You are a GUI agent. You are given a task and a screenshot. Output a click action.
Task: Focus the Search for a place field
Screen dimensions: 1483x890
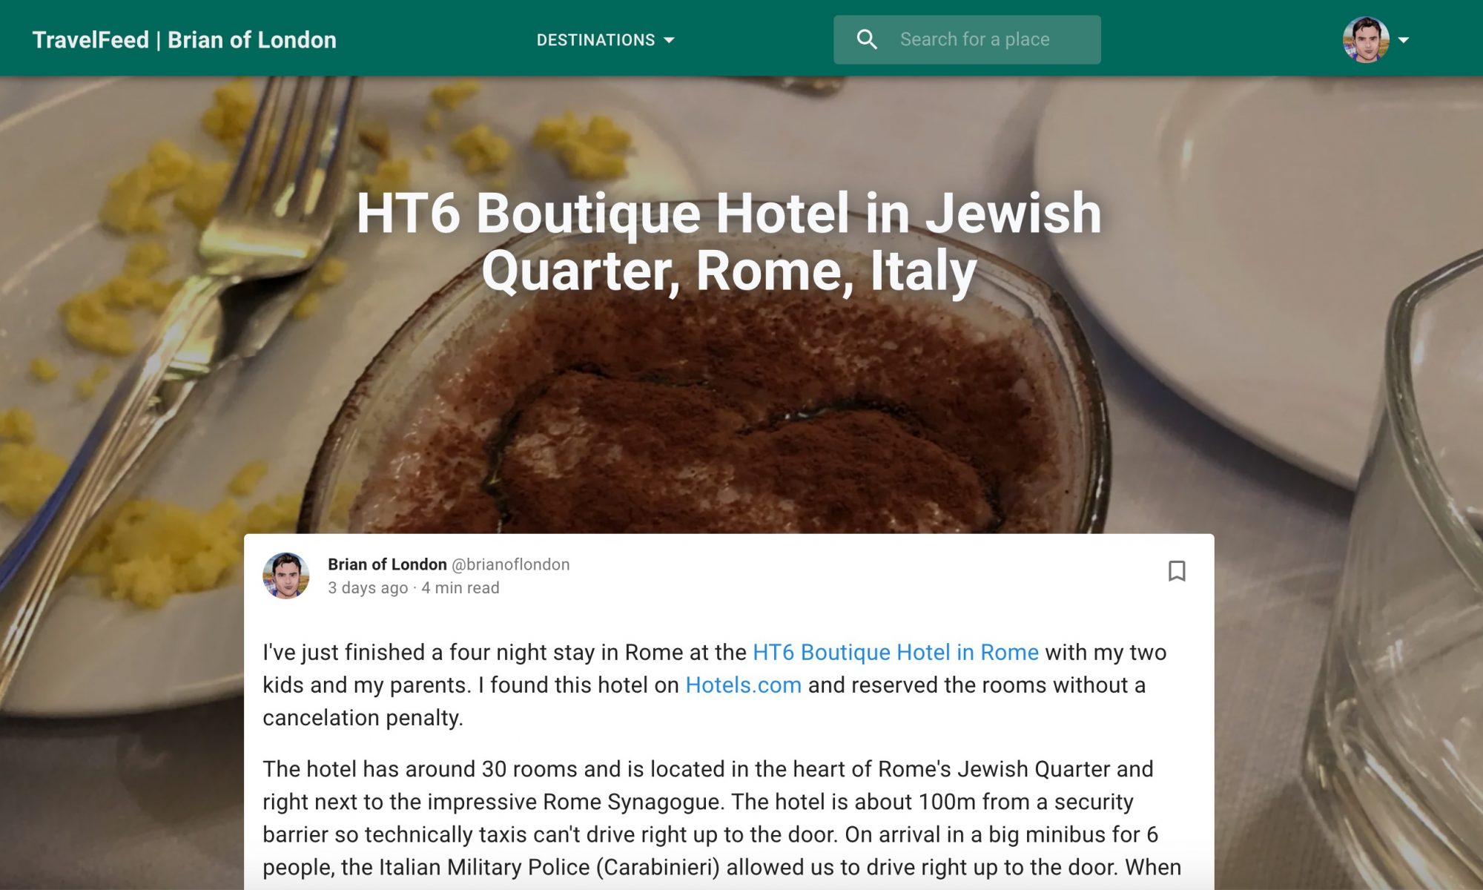coord(967,39)
